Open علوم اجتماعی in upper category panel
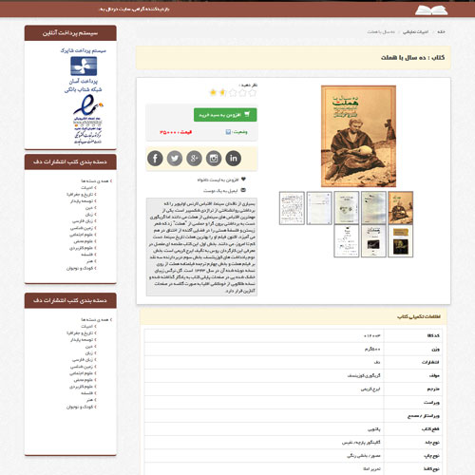 click(x=81, y=235)
